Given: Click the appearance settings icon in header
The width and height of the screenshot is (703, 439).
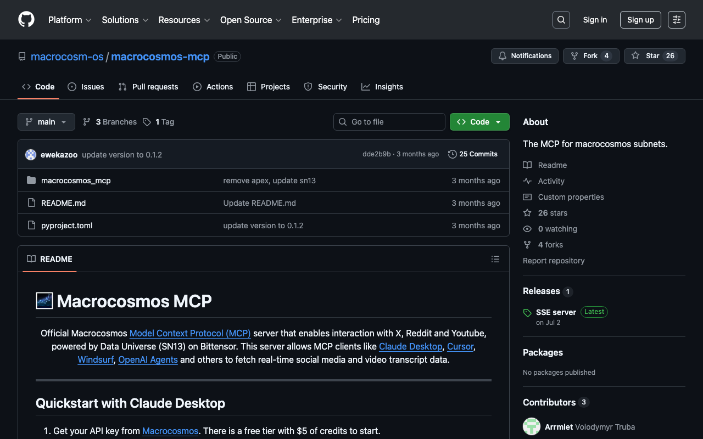Looking at the screenshot, I should (676, 20).
